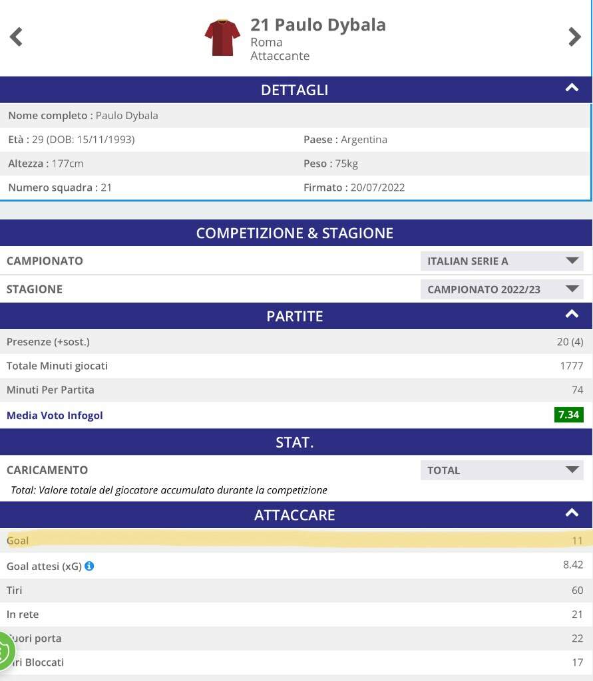Viewport: 593px width, 681px height.
Task: Click the Roma red jersey icon
Action: (x=222, y=37)
